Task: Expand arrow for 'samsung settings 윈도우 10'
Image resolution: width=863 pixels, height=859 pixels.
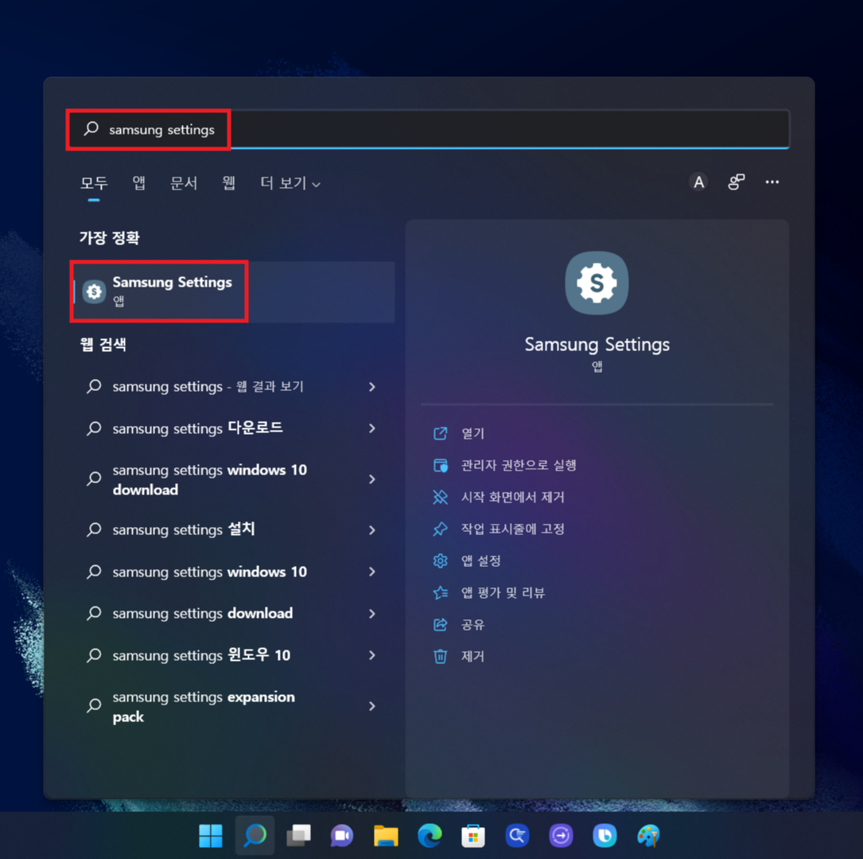Action: coord(372,655)
